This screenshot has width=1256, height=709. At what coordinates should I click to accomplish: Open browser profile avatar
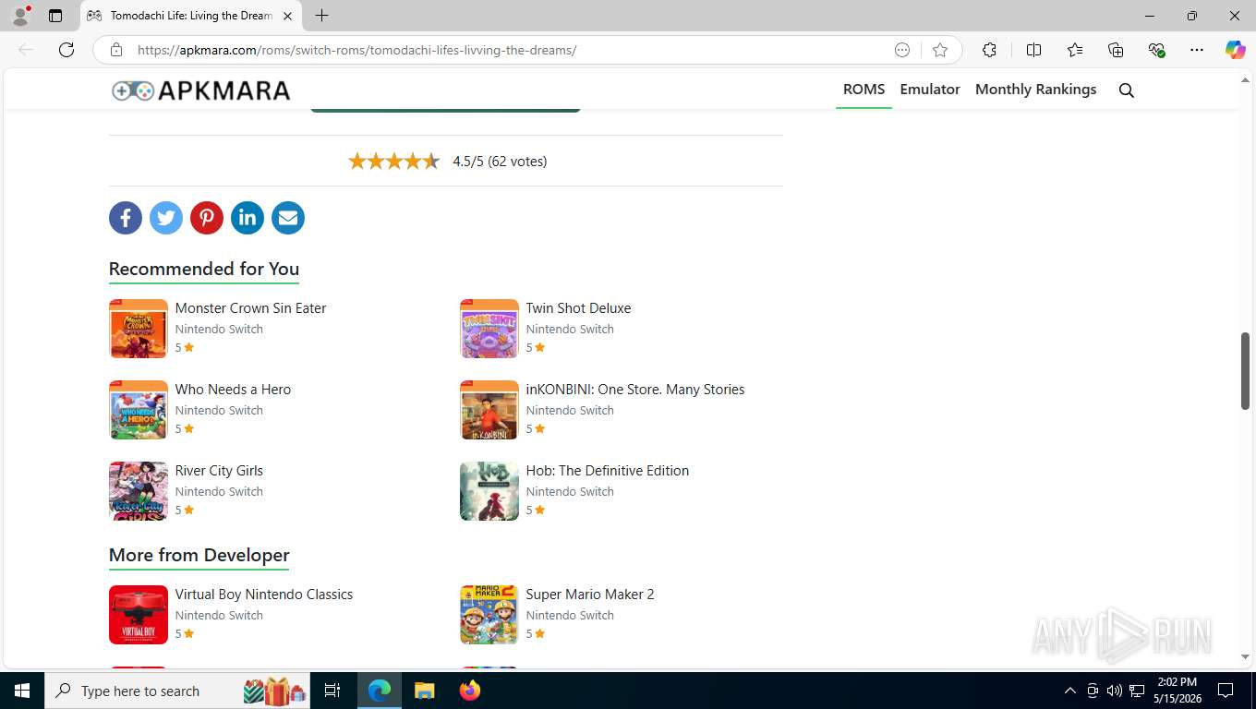click(20, 16)
